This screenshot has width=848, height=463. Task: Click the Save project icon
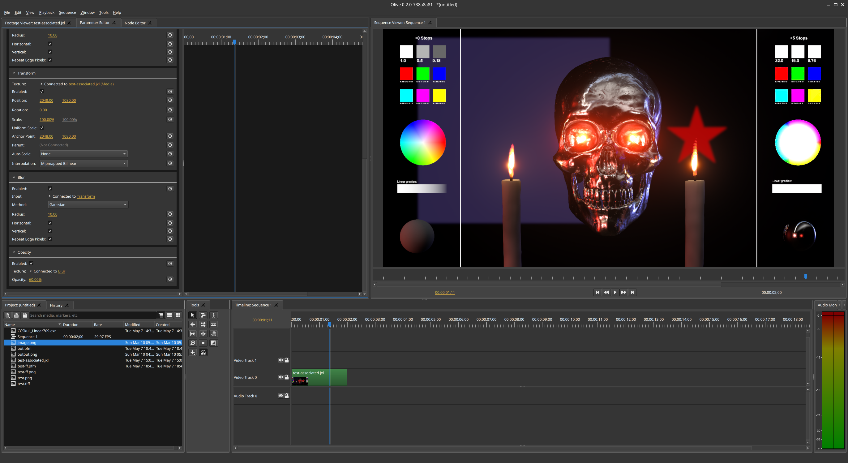coord(25,315)
